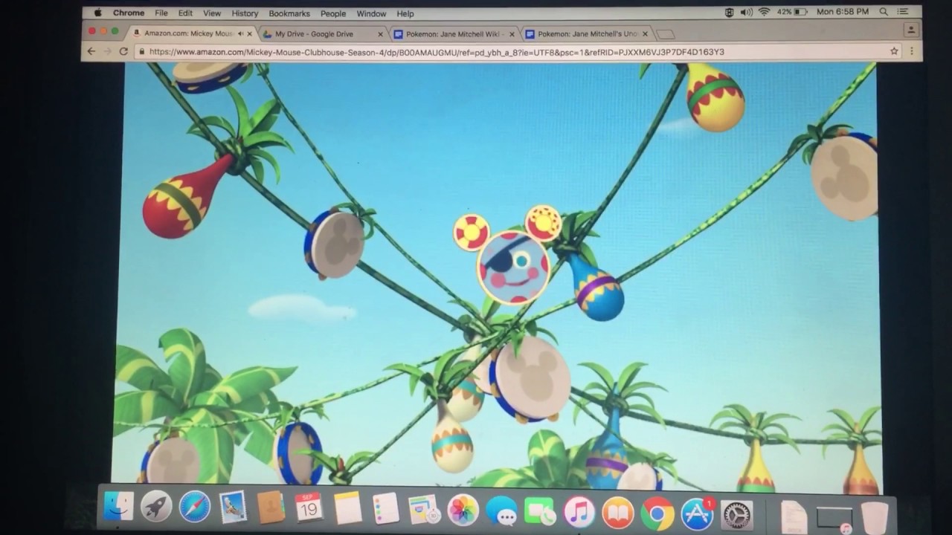
Task: Open the Bookmarks menu
Action: [x=289, y=13]
